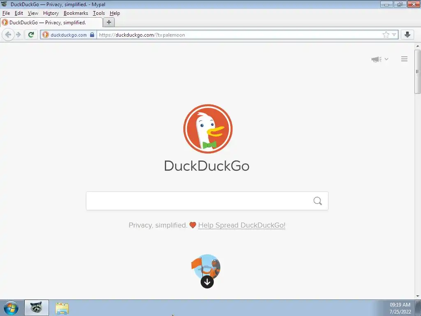Click the clock showing 09:19 AM
Image resolution: width=421 pixels, height=316 pixels.
pyautogui.click(x=400, y=305)
